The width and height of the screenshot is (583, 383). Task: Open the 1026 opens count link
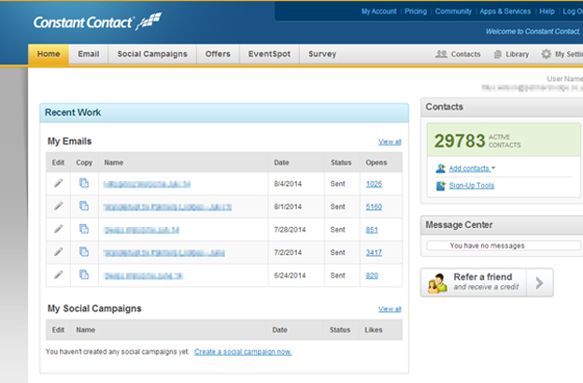(x=374, y=184)
